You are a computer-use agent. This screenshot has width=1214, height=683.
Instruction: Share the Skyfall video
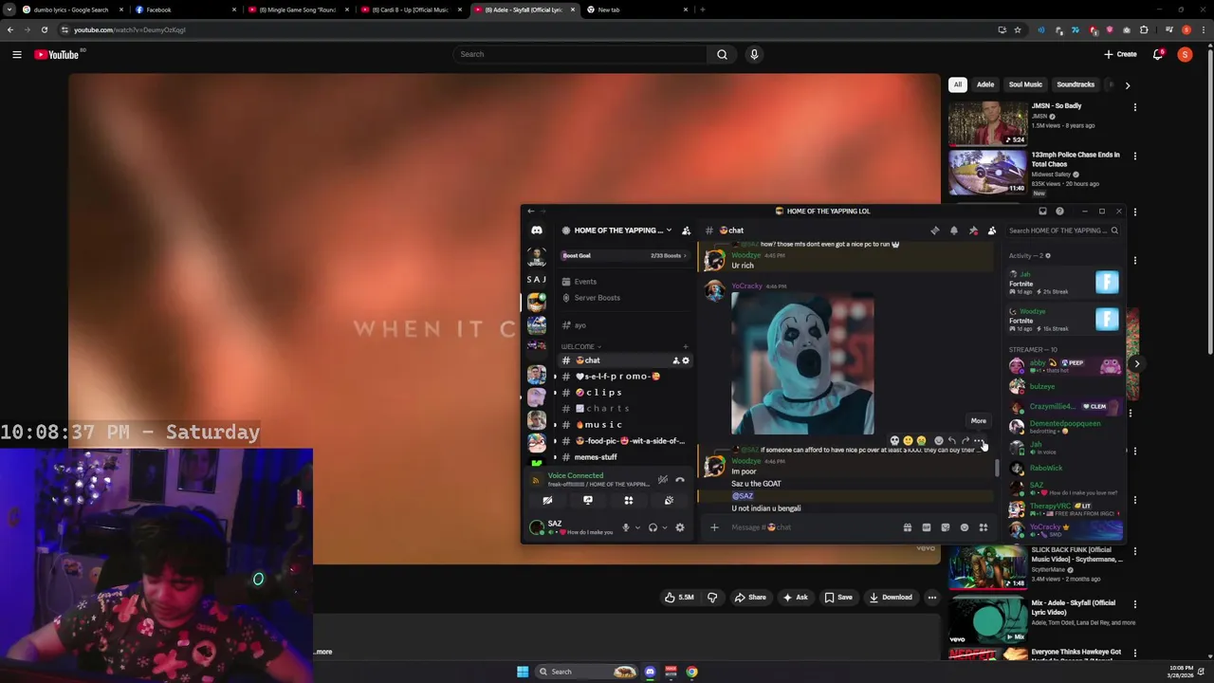pos(749,598)
